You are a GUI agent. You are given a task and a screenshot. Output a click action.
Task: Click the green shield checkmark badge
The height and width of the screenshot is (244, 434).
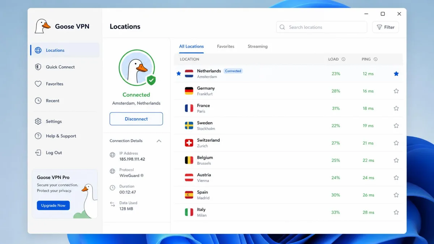point(151,80)
